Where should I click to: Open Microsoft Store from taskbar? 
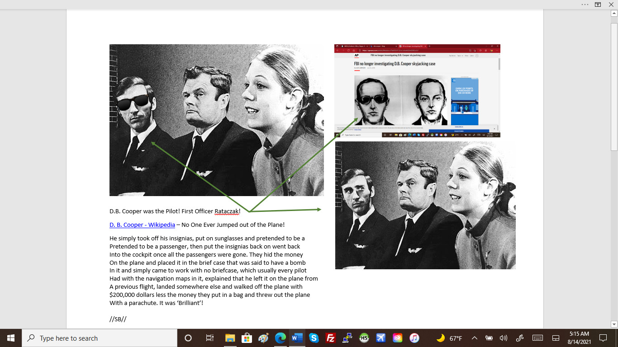pos(247,338)
